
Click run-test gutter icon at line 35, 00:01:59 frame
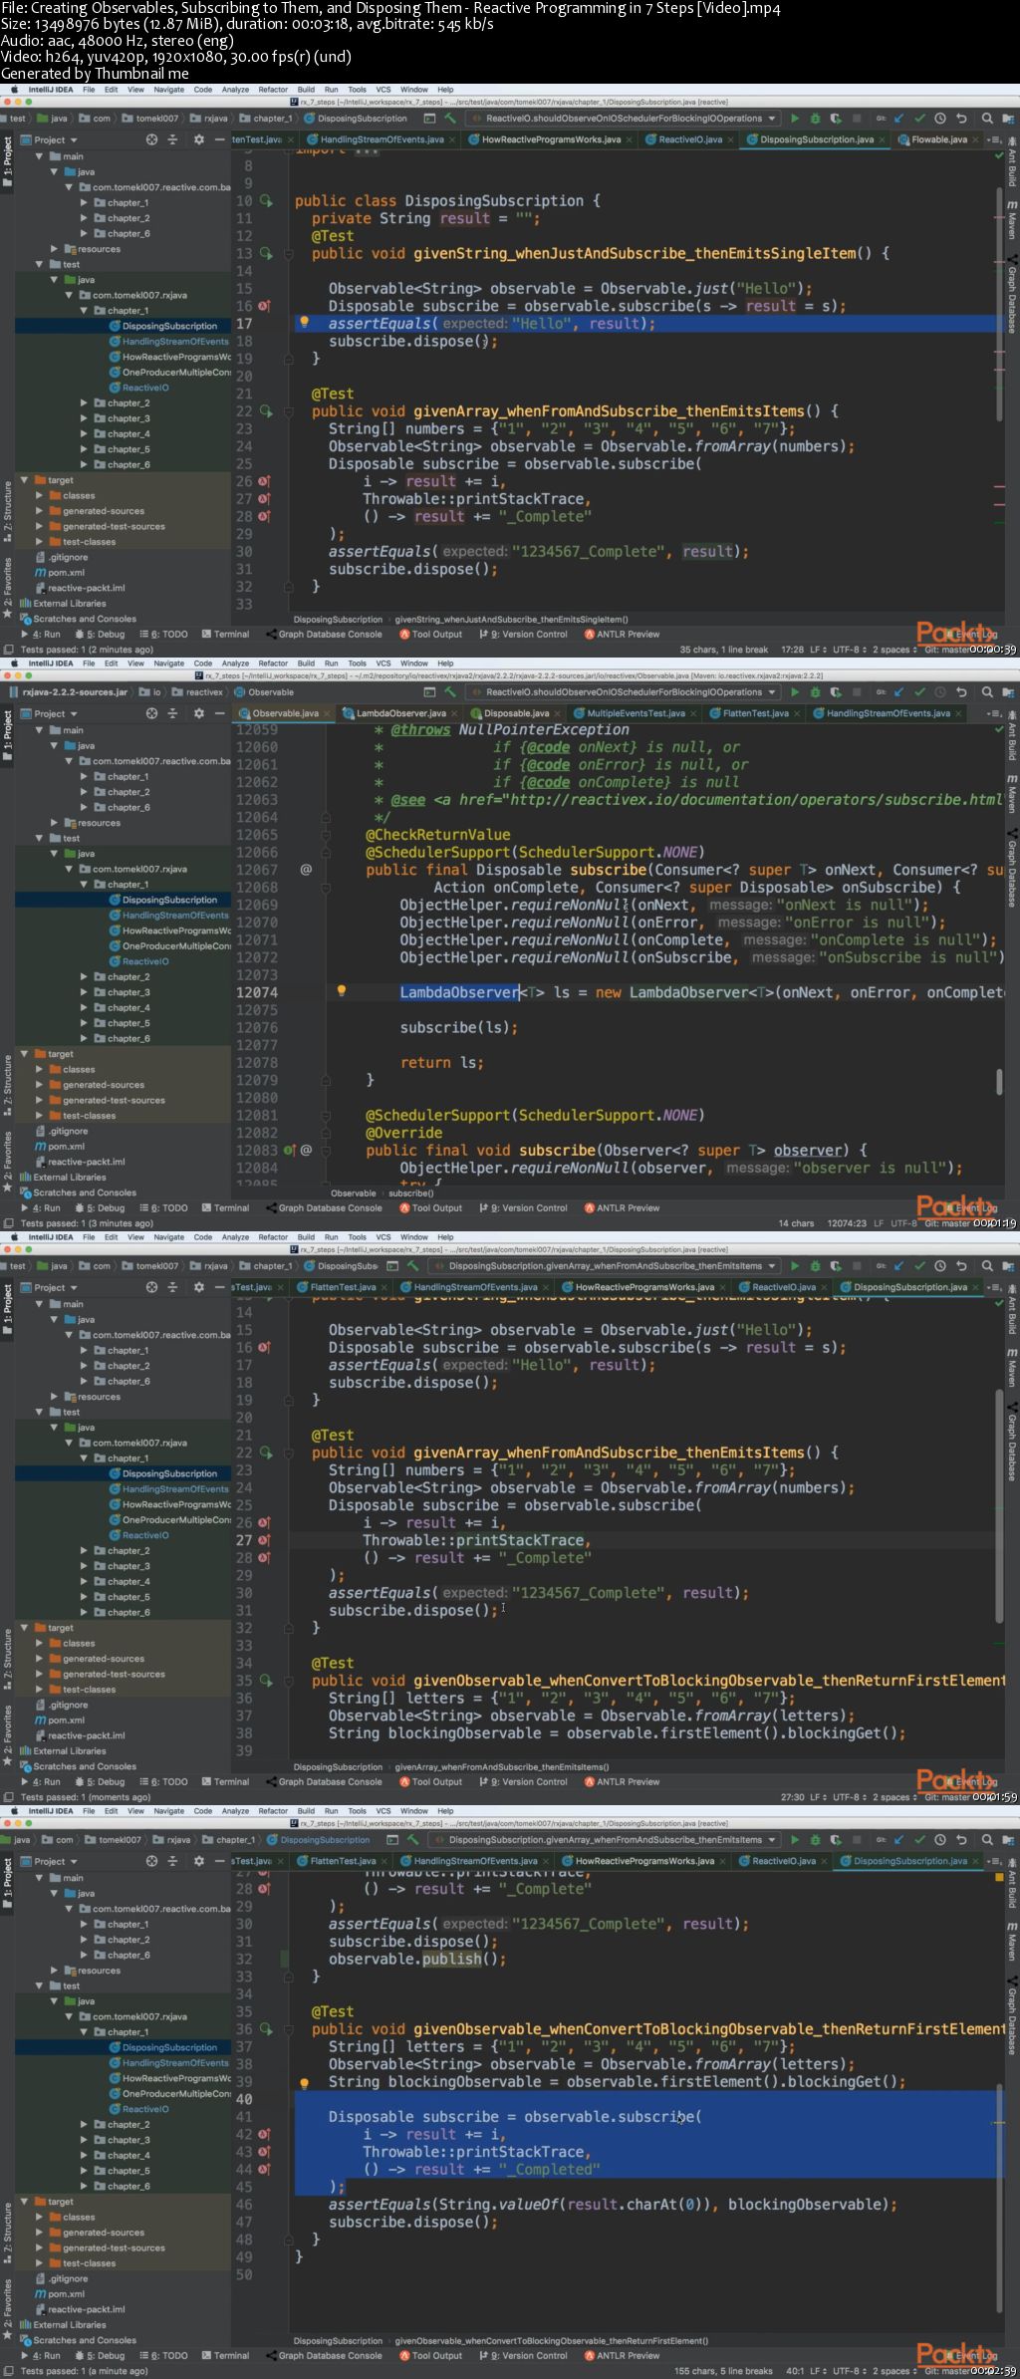point(266,1682)
